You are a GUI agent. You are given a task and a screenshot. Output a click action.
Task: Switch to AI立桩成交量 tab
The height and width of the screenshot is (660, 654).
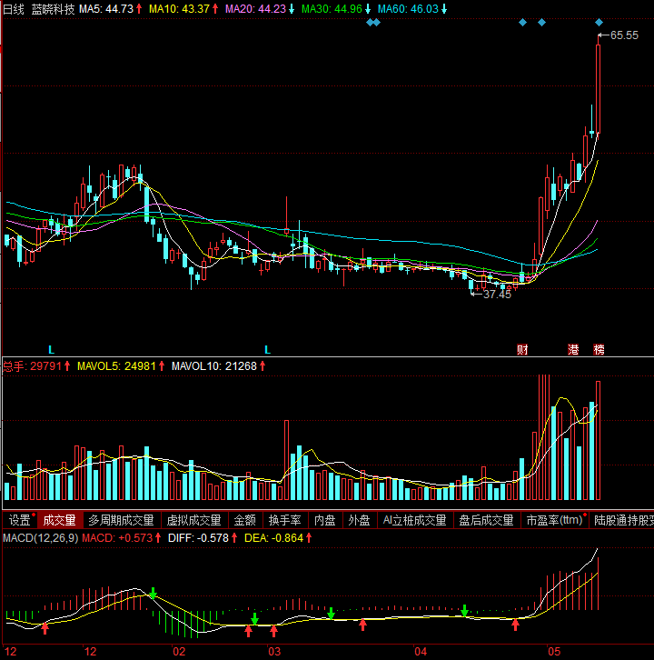[415, 521]
